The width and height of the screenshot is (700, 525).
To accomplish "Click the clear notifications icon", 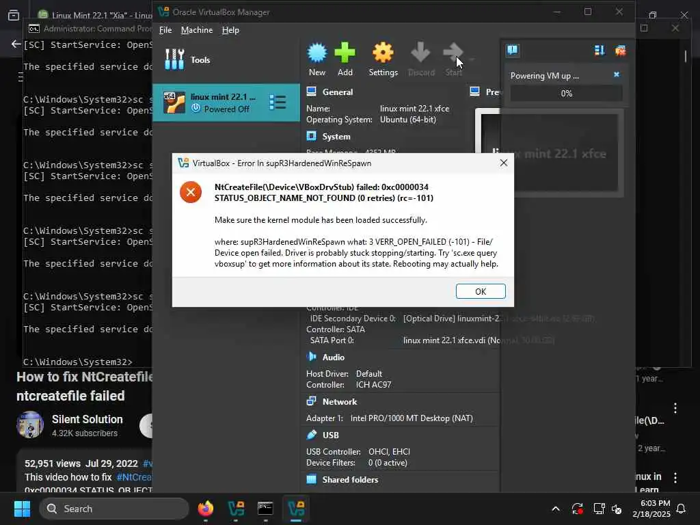I will point(621,51).
